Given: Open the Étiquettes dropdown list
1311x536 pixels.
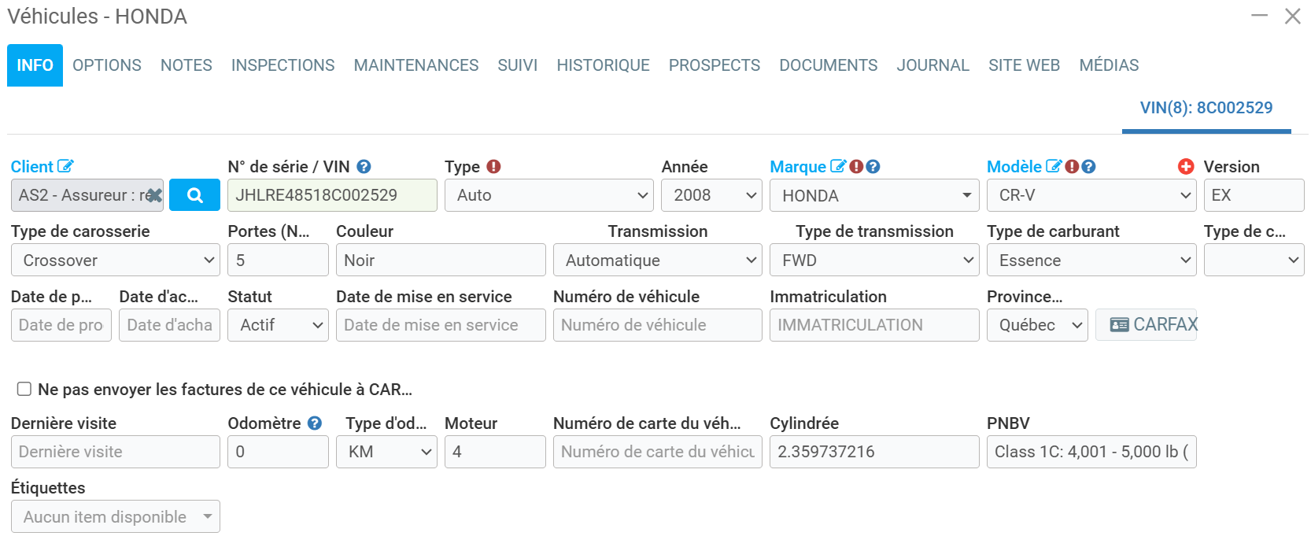Looking at the screenshot, I should pos(116,517).
